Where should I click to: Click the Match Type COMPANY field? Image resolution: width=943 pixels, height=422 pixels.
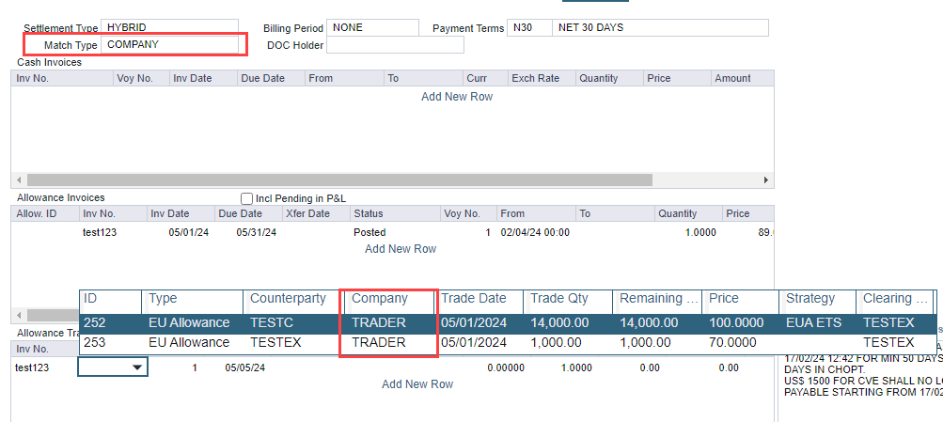click(171, 44)
